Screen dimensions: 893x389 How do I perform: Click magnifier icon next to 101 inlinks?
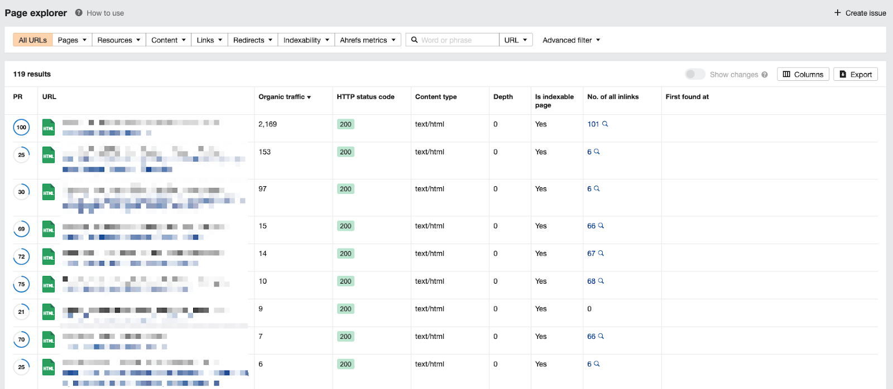(x=605, y=124)
